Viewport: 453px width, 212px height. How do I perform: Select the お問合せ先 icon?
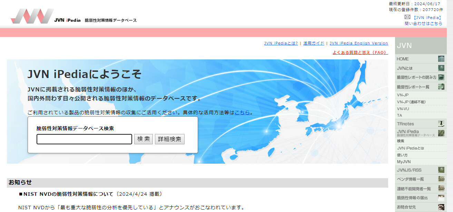[441, 207]
